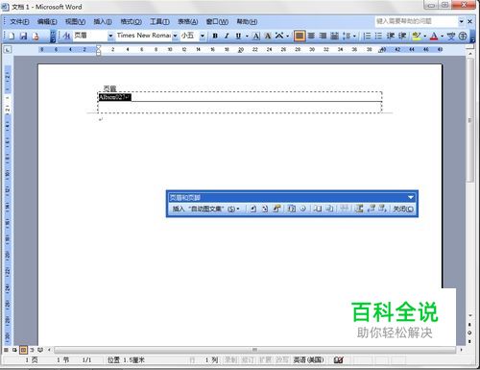Toggle italic formatting
This screenshot has height=370, width=480.
click(227, 36)
